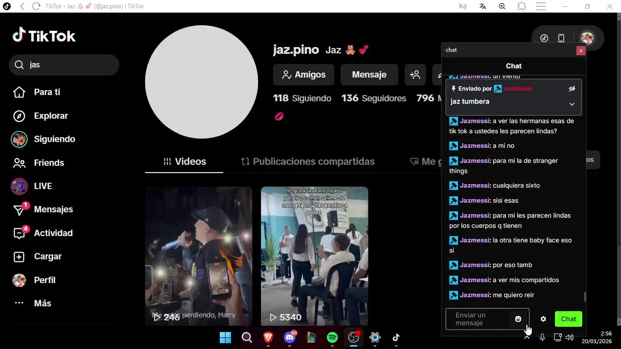Click the chat scrollbar
The width and height of the screenshot is (621, 349).
[585, 297]
